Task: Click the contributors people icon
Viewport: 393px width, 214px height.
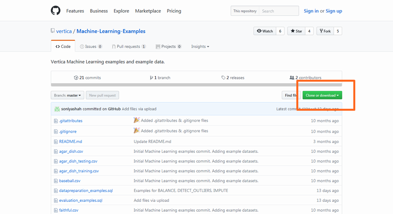Action: [x=292, y=78]
